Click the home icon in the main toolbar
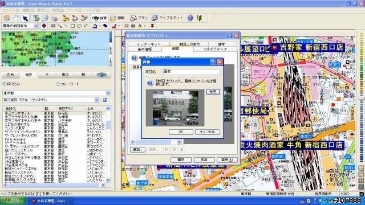The height and width of the screenshot is (205, 365). (x=6, y=18)
